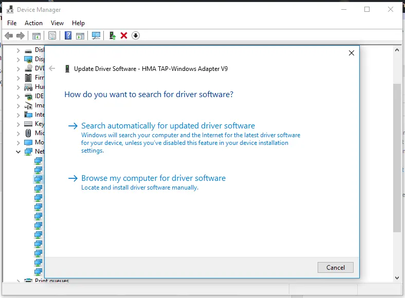This screenshot has height=298, width=405.
Task: Click the DVD drive category icon
Action: pos(28,68)
